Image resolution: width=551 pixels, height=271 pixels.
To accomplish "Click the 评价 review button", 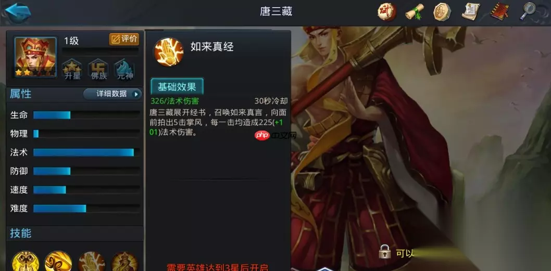I will click(x=124, y=40).
